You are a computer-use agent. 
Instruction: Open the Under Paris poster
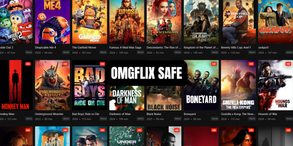(x=127, y=136)
